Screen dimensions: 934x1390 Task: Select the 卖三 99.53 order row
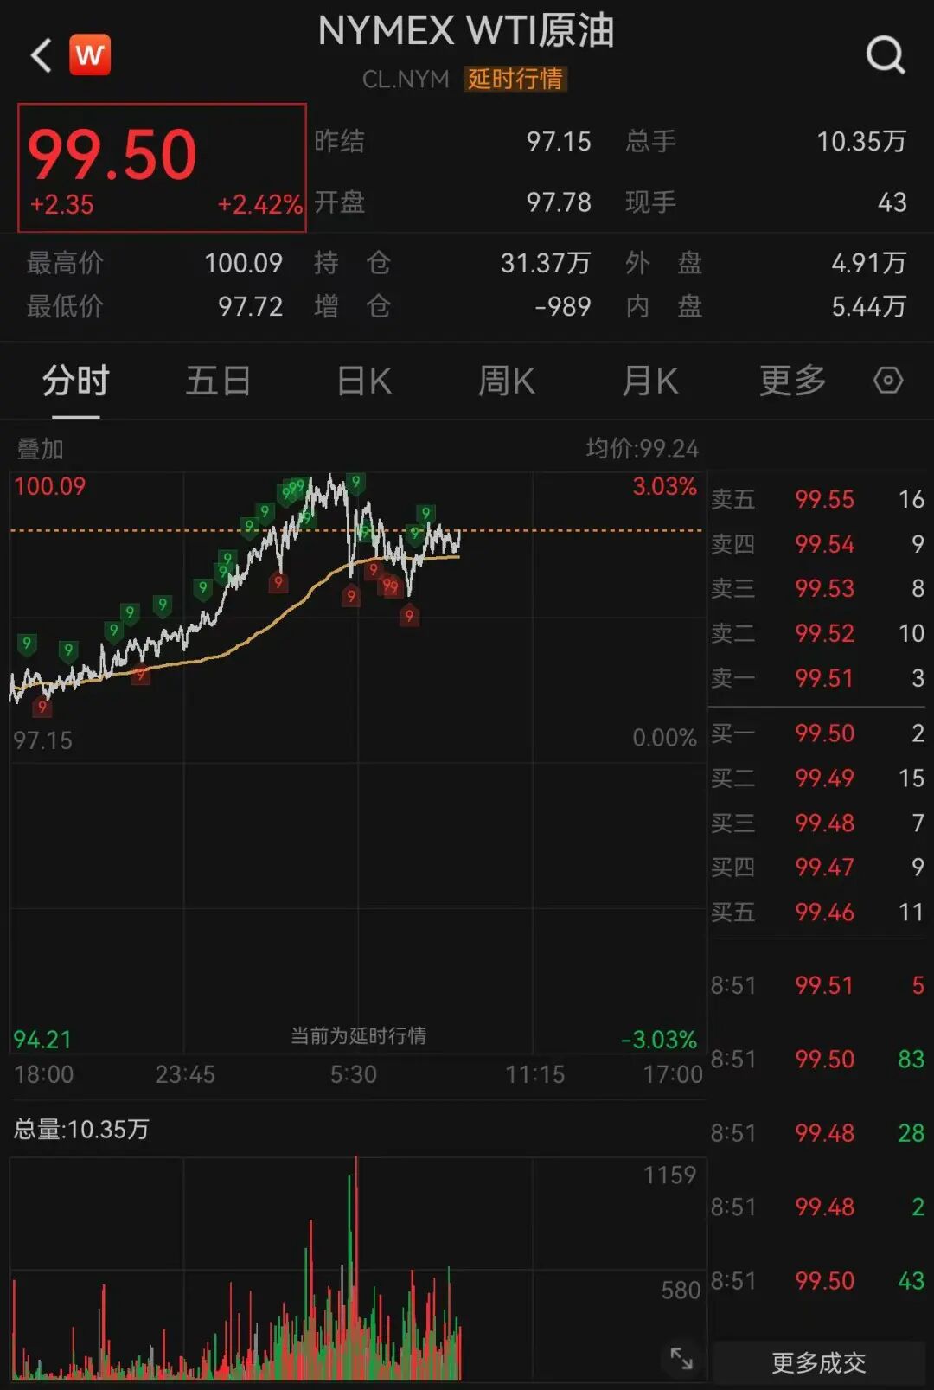[818, 588]
